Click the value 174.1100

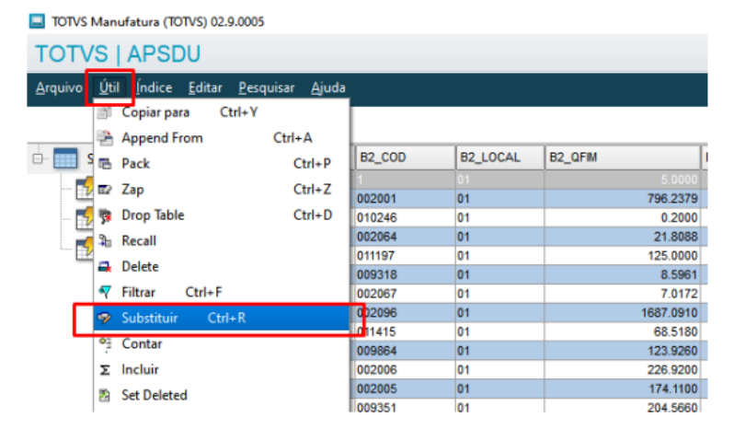coord(672,389)
